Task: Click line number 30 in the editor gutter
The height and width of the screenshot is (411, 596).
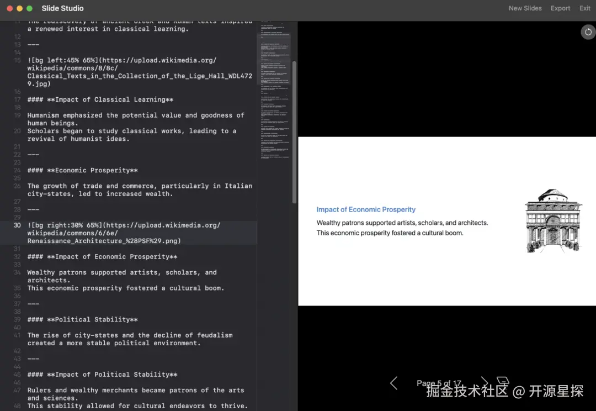Action: click(17, 225)
